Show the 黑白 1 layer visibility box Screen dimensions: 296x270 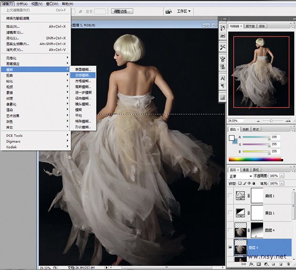tap(230, 213)
